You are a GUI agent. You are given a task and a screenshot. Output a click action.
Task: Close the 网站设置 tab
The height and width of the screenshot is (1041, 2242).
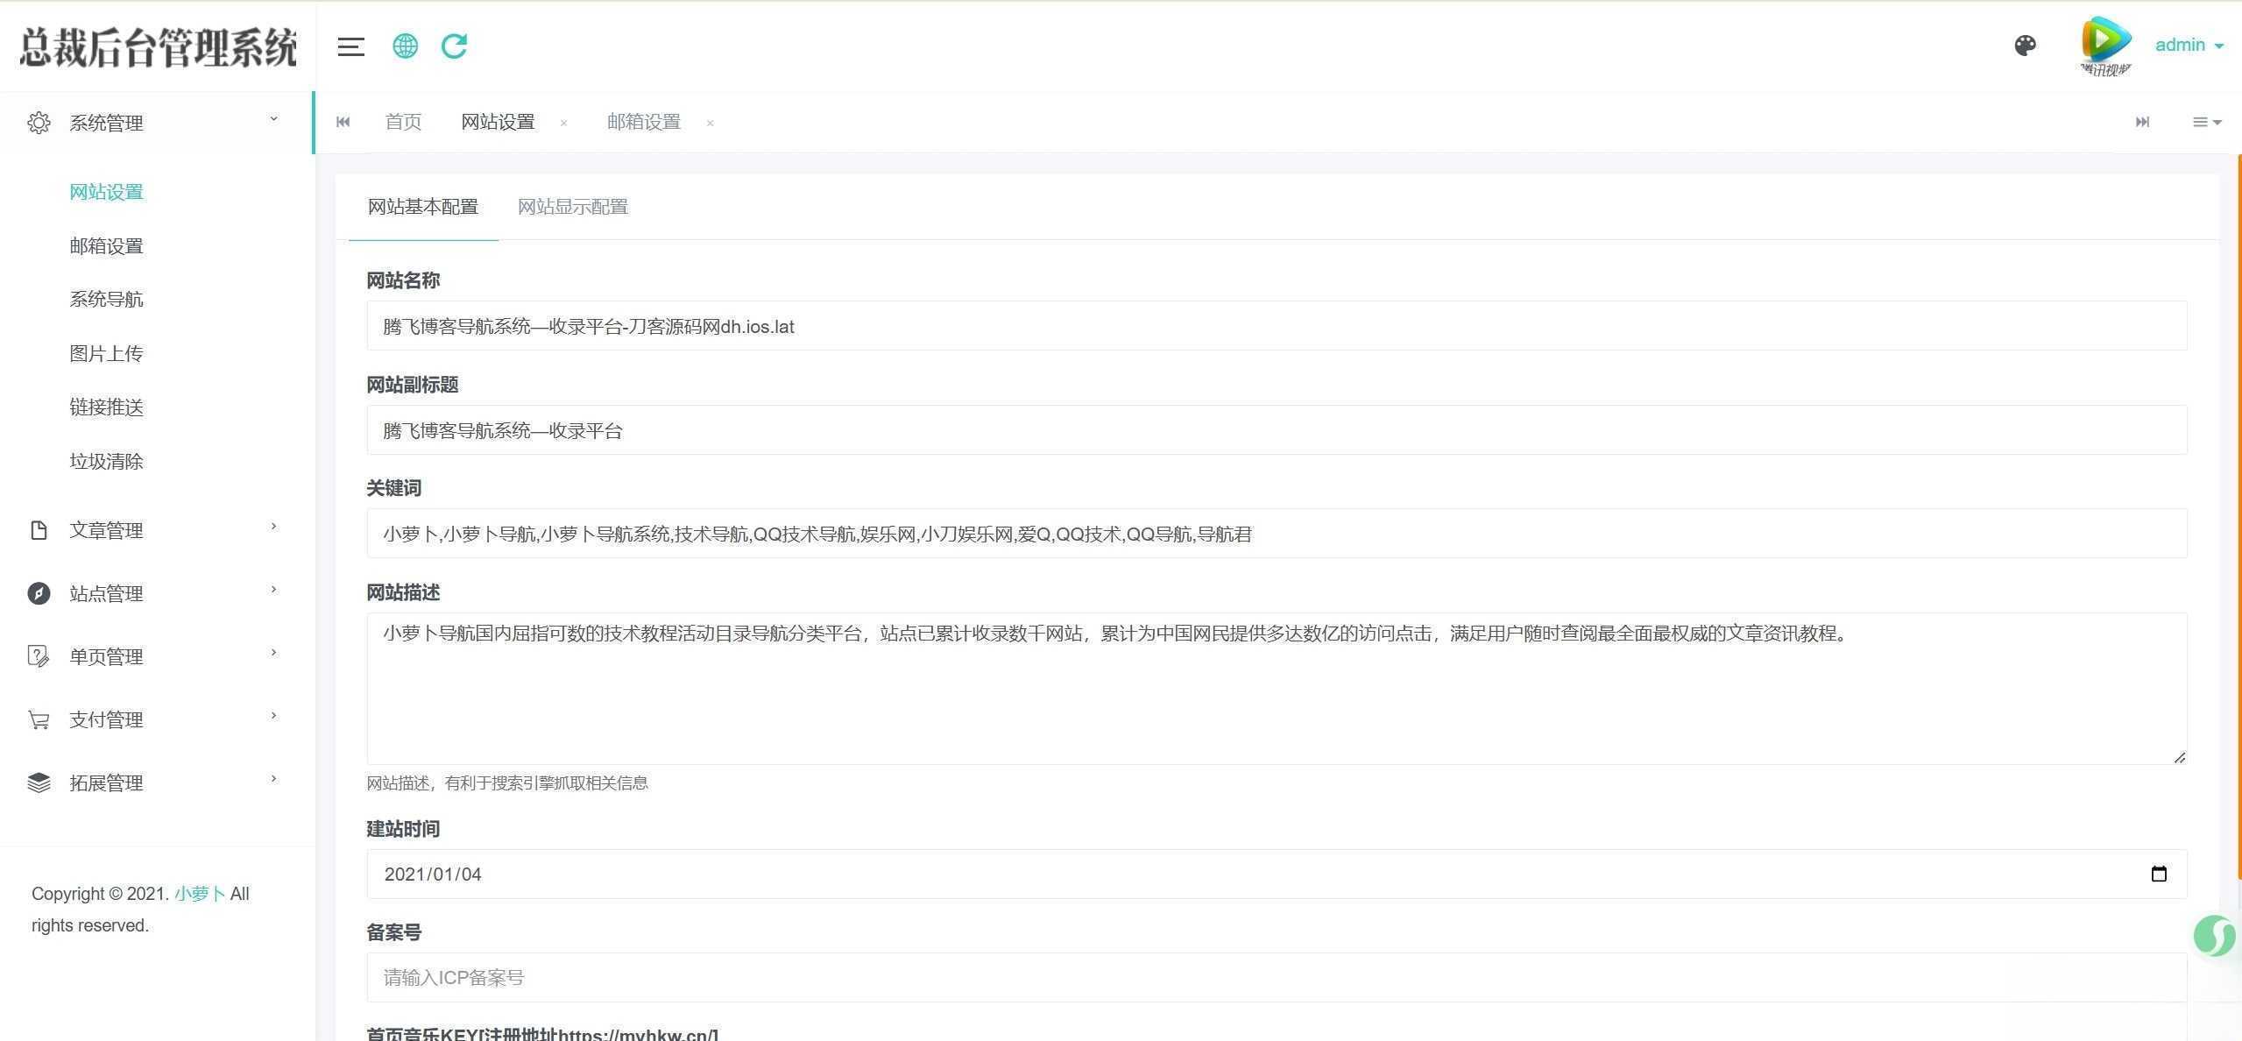563,123
